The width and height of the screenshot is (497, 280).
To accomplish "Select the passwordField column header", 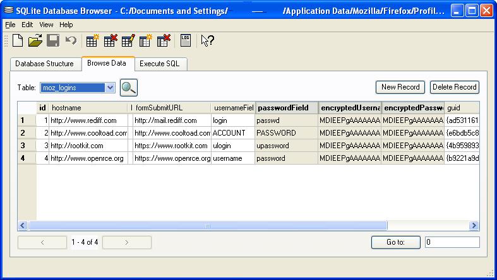I will pos(286,108).
